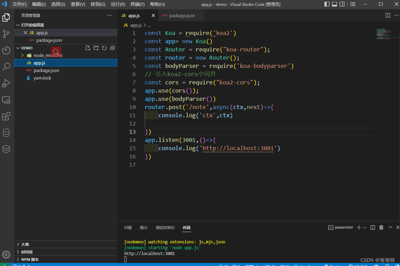
Task: Open the Edit menu
Action: (39, 4)
